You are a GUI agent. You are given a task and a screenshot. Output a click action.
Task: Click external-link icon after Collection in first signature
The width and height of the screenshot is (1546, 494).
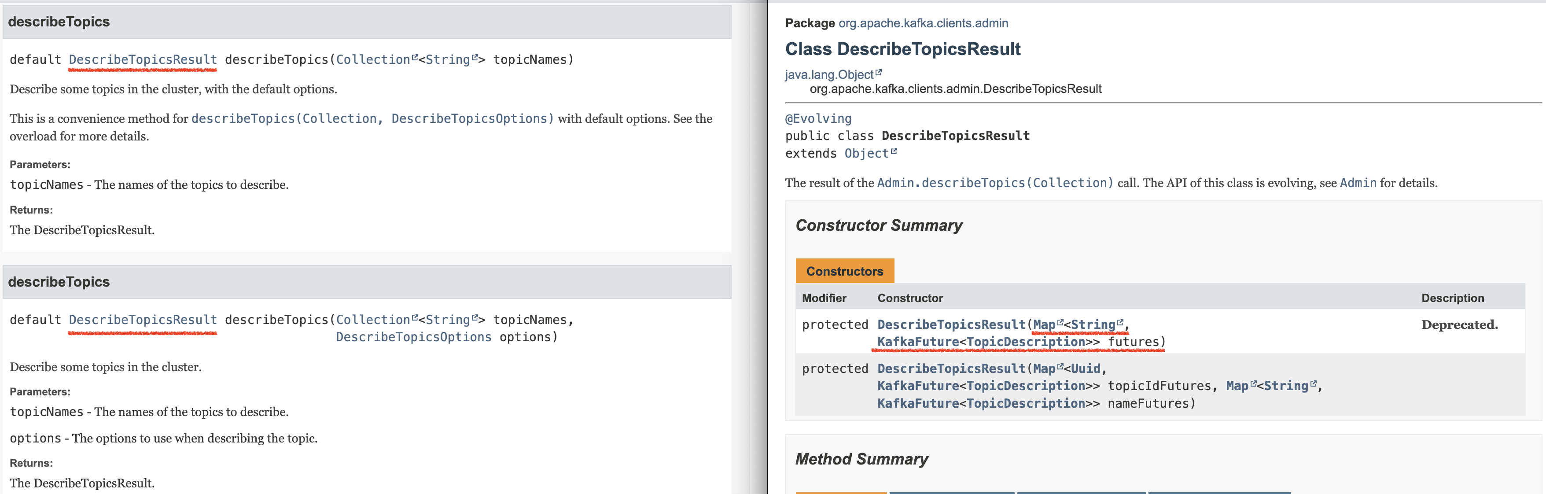pyautogui.click(x=415, y=58)
